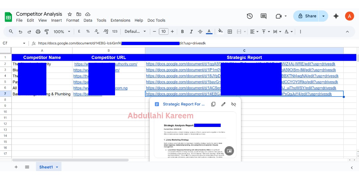Pick a text color

(x=209, y=32)
